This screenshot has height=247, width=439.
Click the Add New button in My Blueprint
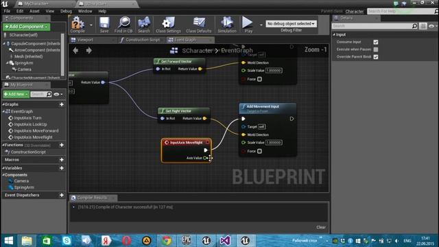[16, 94]
